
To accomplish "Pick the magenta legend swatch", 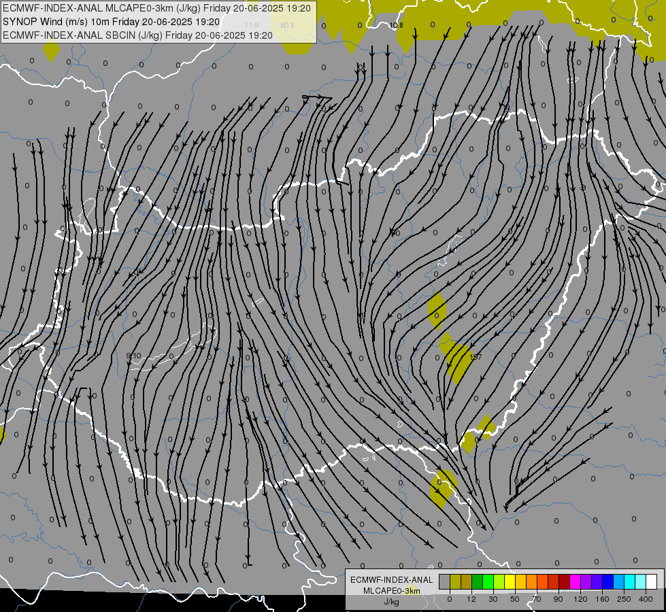I will pyautogui.click(x=575, y=581).
